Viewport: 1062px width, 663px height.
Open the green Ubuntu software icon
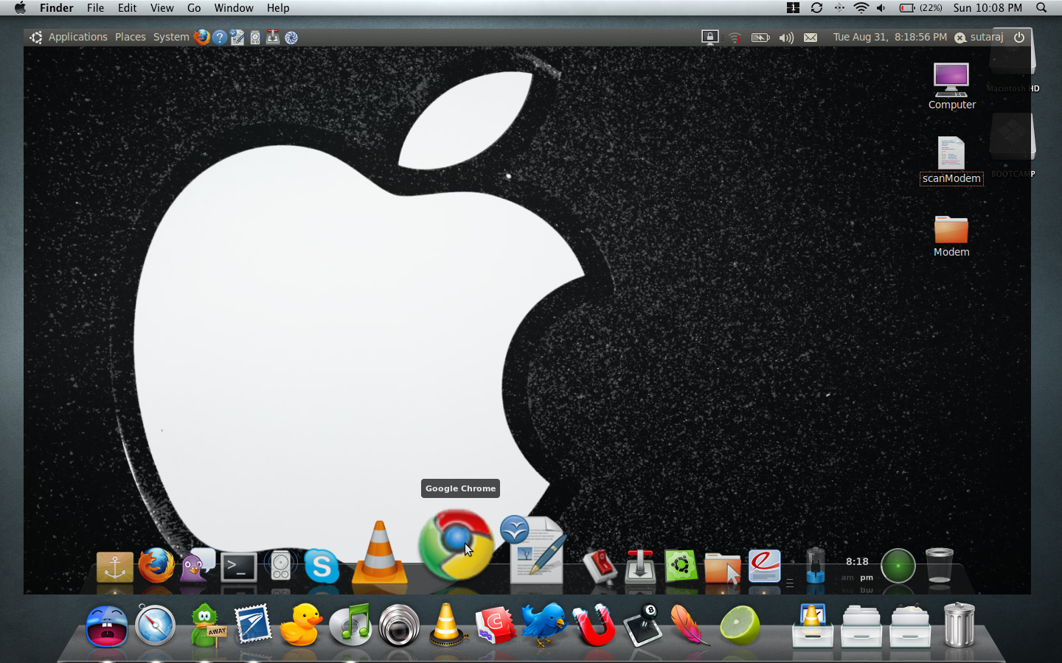coord(681,566)
